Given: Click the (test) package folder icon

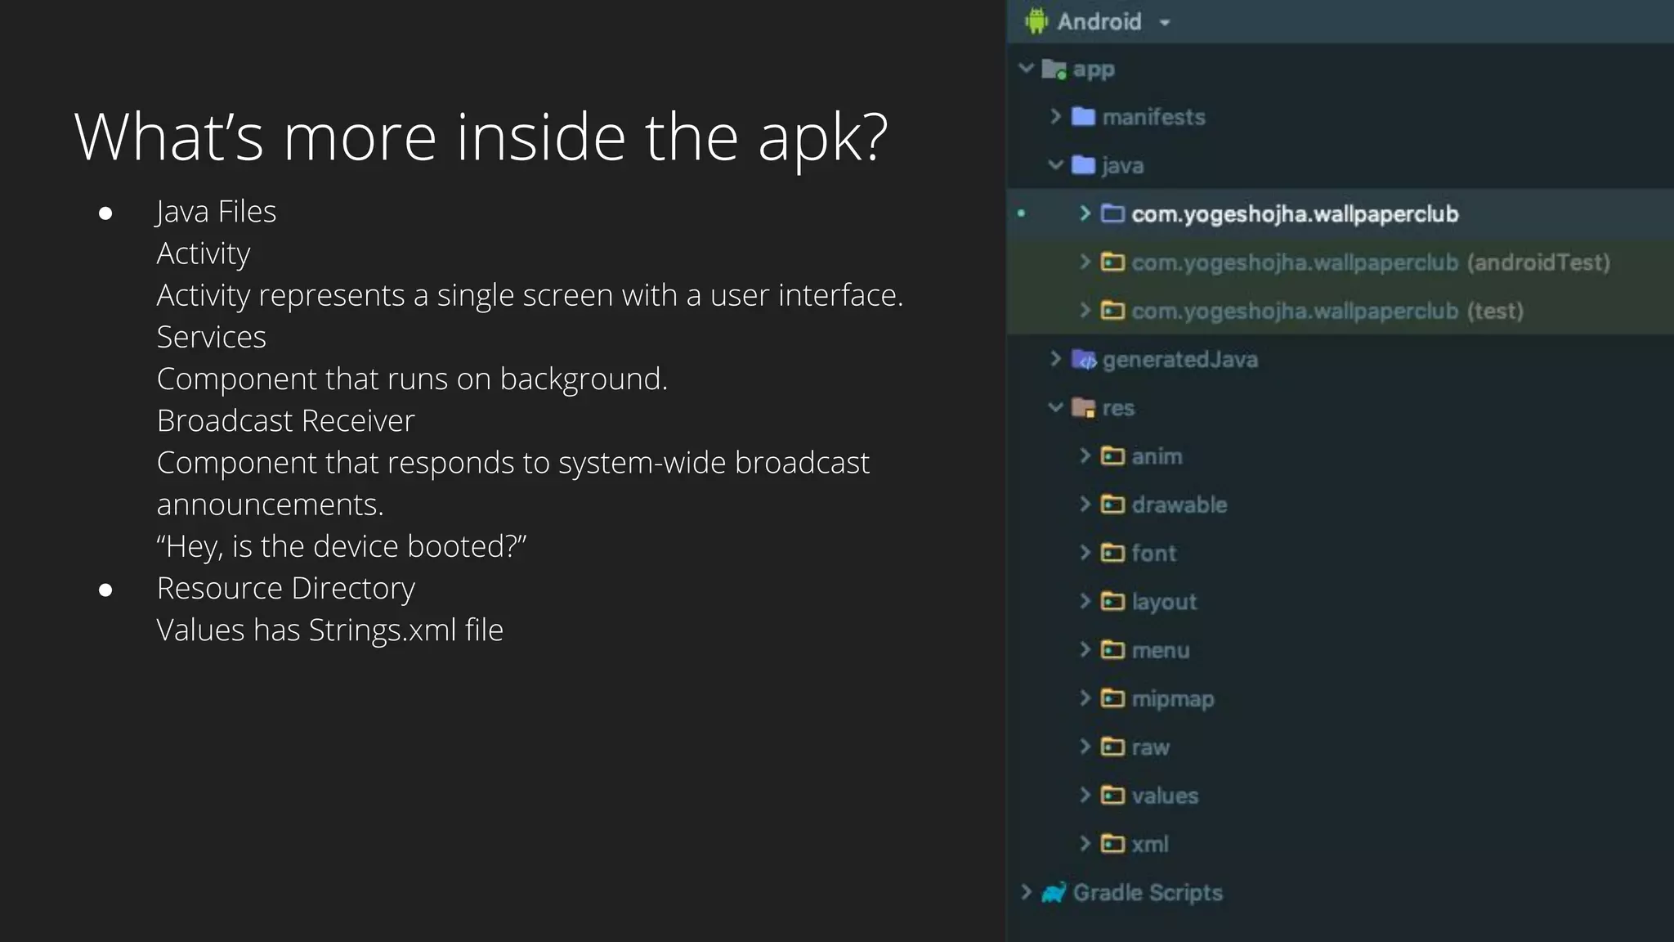Looking at the screenshot, I should pos(1112,311).
